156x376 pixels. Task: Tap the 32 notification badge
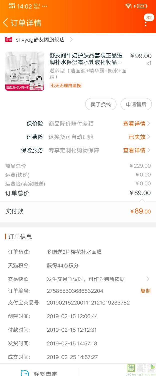click(x=149, y=18)
